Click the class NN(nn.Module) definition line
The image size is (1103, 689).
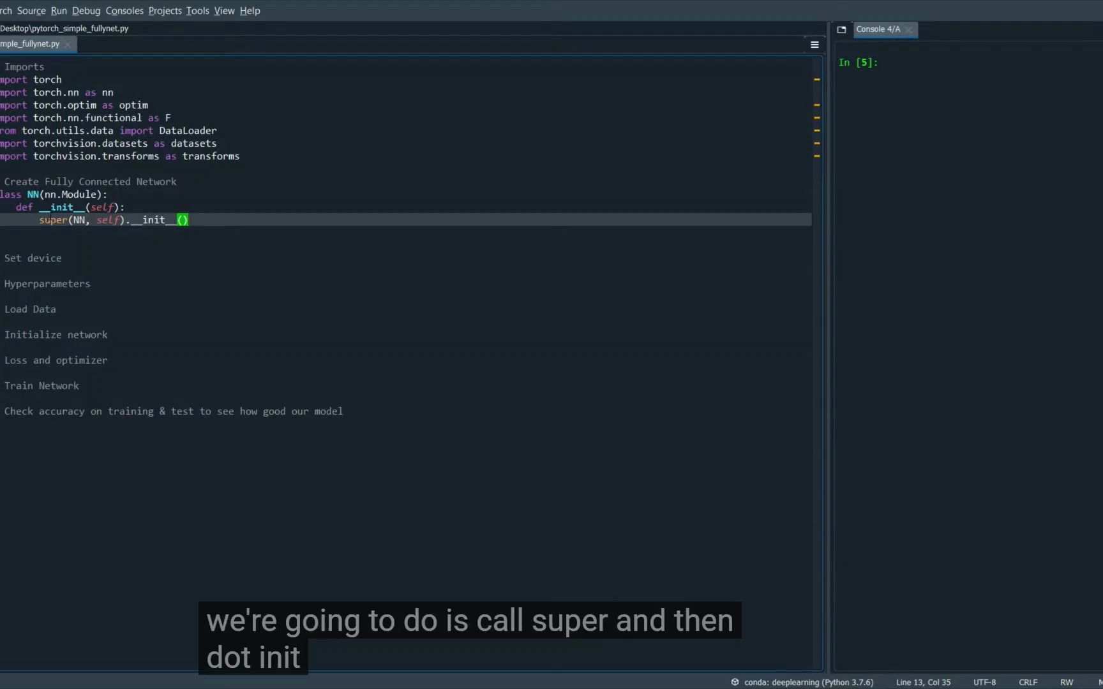pyautogui.click(x=54, y=195)
